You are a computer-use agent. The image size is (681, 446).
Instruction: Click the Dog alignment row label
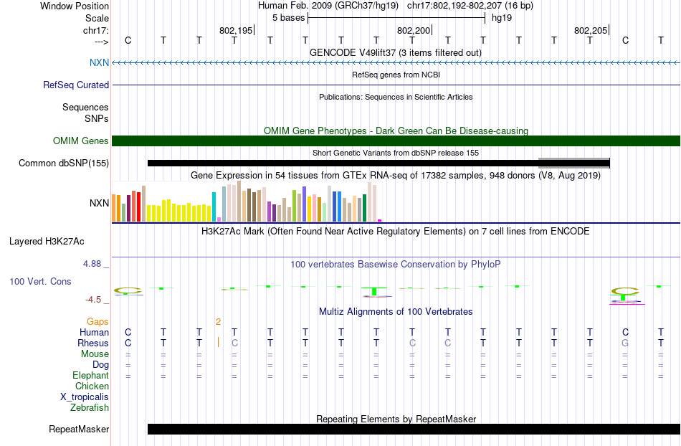[100, 365]
